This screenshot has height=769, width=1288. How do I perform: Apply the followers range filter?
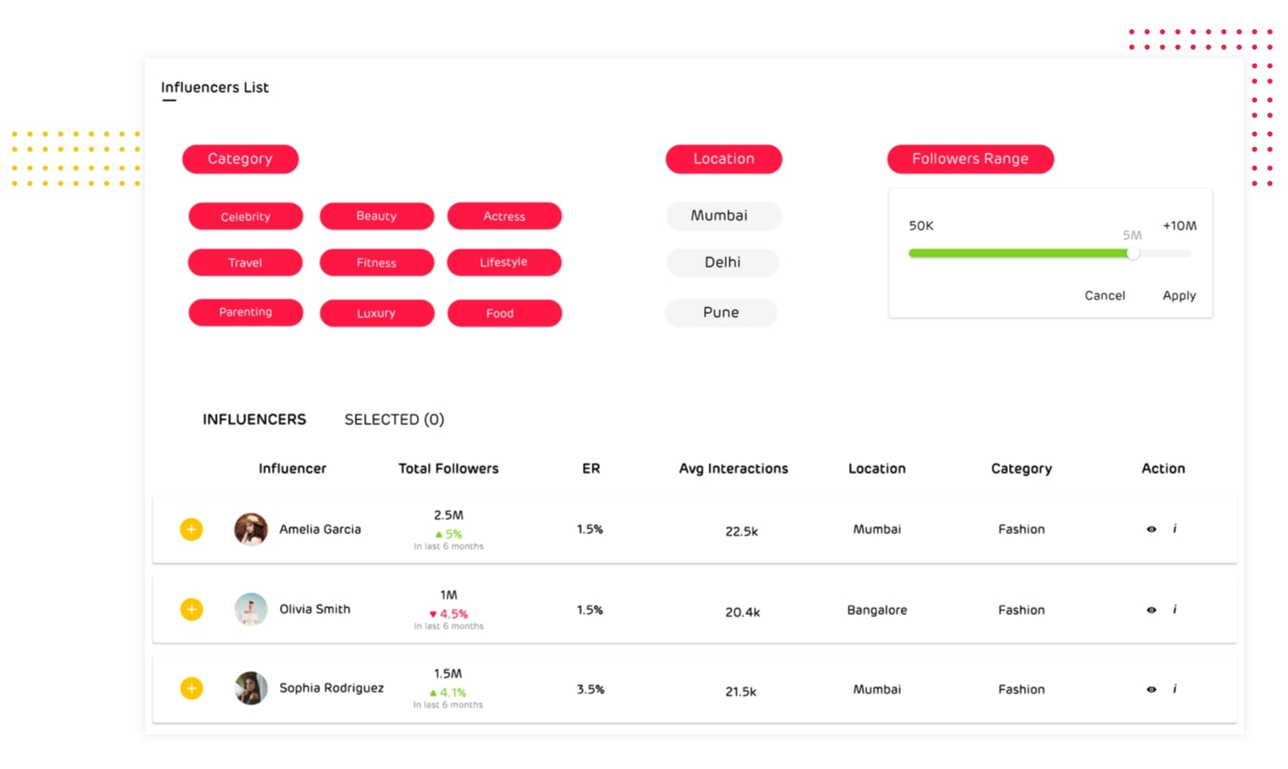tap(1179, 295)
